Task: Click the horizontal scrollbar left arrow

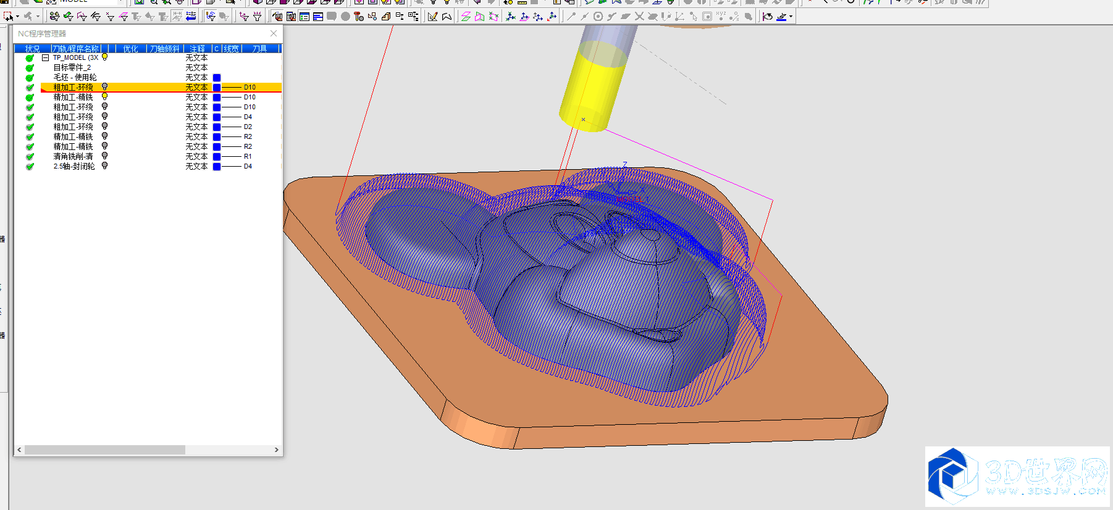Action: (19, 450)
